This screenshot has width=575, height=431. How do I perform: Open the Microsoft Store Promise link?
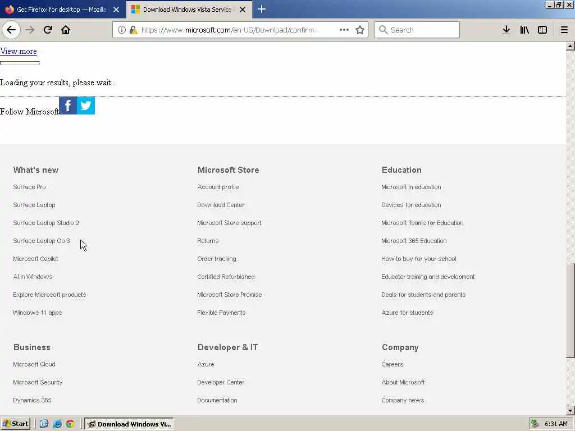coord(230,295)
